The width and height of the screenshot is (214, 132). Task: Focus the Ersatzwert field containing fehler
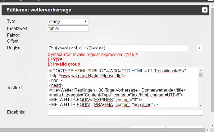pos(68,29)
